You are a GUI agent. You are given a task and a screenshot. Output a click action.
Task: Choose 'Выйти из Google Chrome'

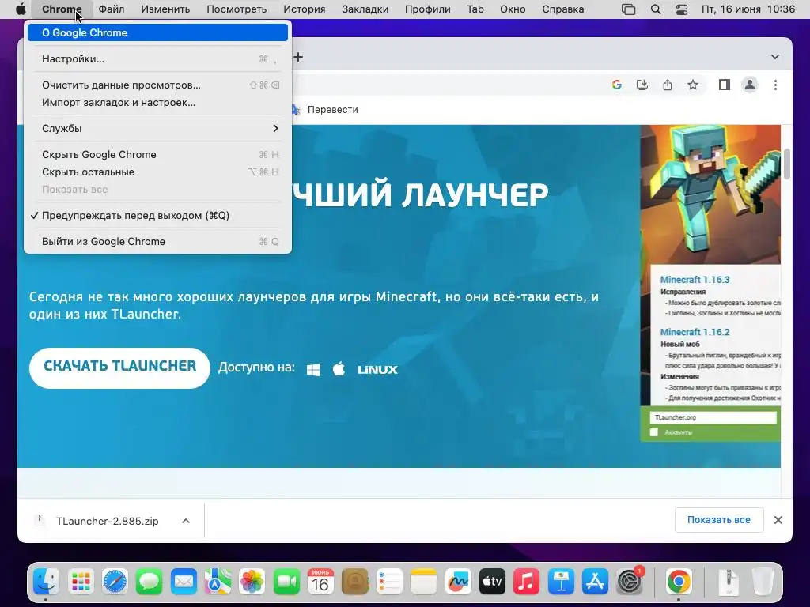pyautogui.click(x=157, y=242)
